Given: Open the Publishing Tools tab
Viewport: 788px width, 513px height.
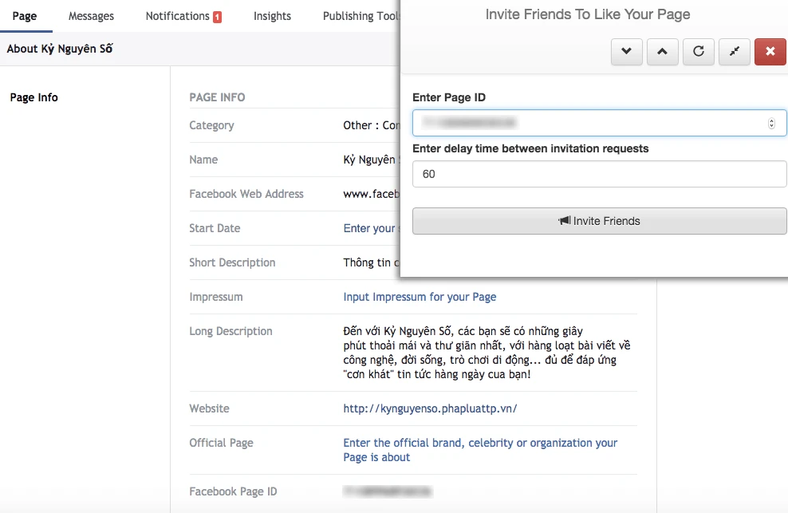Looking at the screenshot, I should [361, 16].
